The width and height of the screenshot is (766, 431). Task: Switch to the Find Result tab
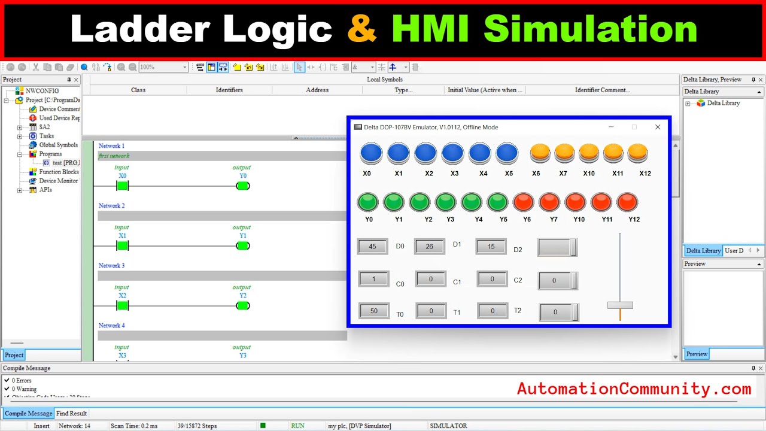click(71, 414)
